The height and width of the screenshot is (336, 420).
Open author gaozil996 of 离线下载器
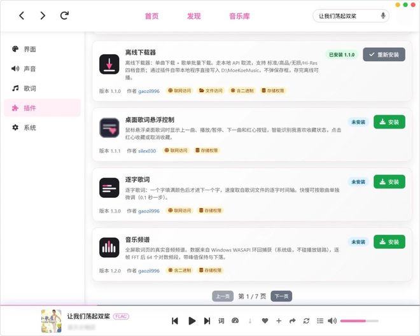149,91
